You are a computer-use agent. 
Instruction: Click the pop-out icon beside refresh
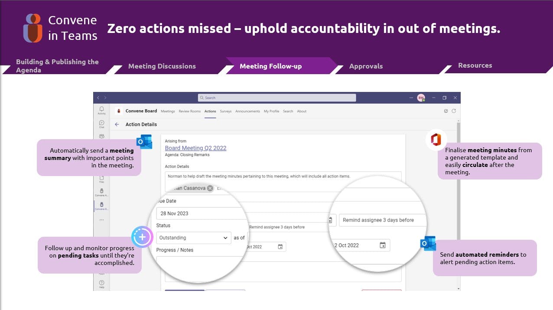pos(446,111)
